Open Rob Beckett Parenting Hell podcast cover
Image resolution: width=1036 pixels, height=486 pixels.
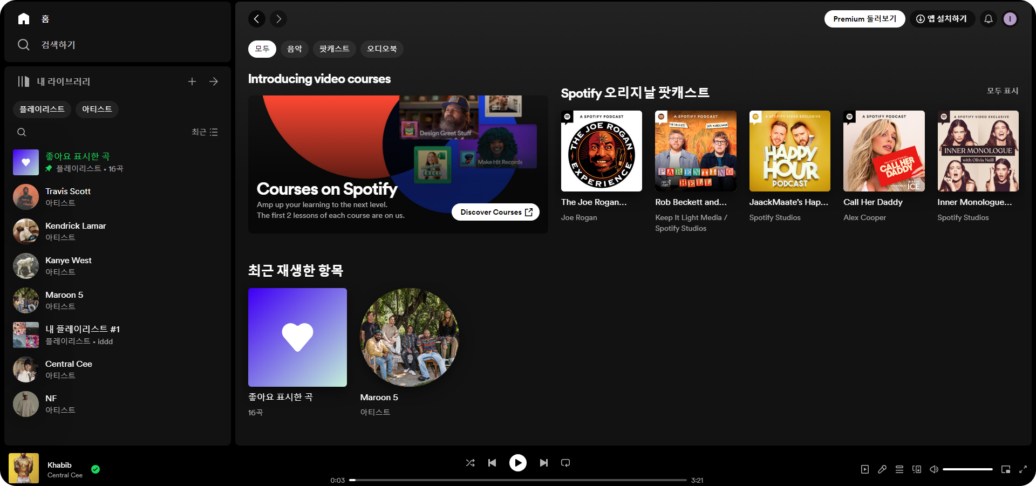[x=696, y=151]
